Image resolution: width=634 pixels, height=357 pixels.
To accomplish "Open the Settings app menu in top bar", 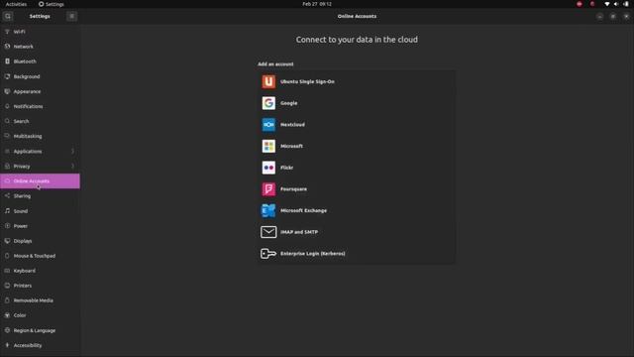I will tap(52, 4).
